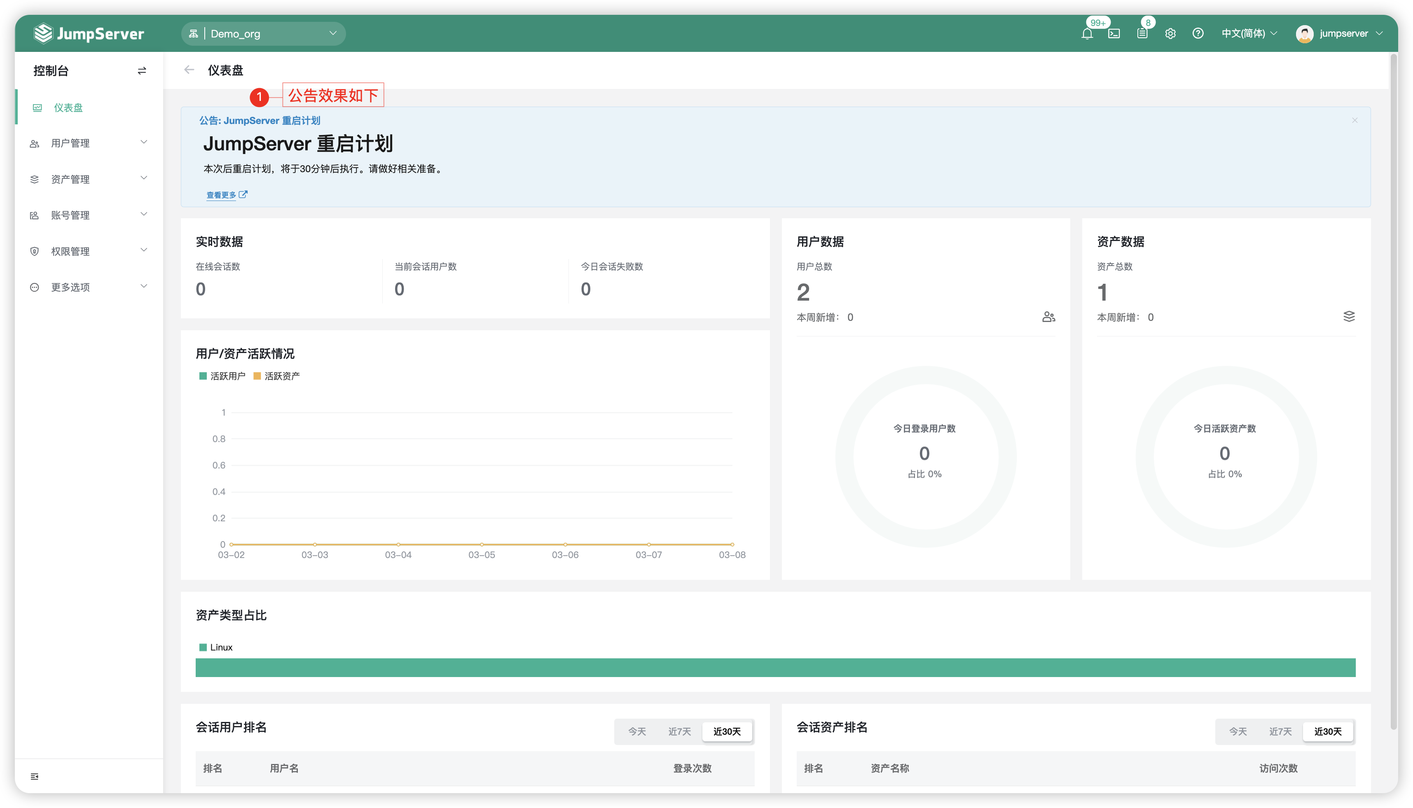1413x808 pixels.
Task: Open the Demo_org organization dropdown
Action: pos(263,33)
